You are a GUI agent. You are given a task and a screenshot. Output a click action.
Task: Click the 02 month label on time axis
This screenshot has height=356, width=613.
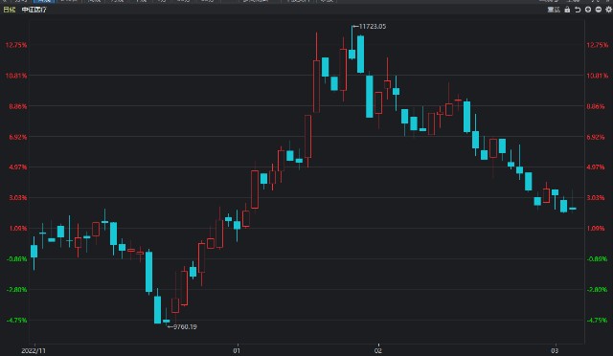tap(377, 350)
